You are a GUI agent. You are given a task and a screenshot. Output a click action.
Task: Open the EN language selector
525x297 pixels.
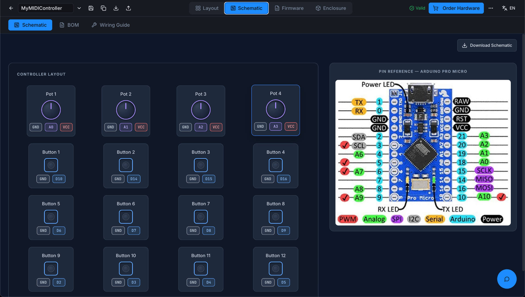point(509,8)
